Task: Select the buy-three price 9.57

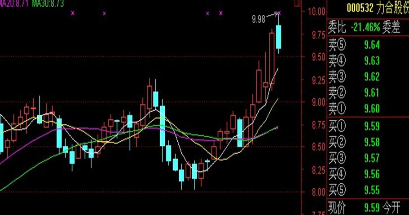Action: coord(372,158)
